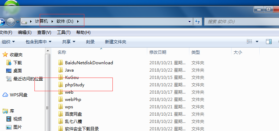This screenshot has height=131, width=279.
Task: Click the 库 libraries icon
Action: pyautogui.click(x=5, y=111)
